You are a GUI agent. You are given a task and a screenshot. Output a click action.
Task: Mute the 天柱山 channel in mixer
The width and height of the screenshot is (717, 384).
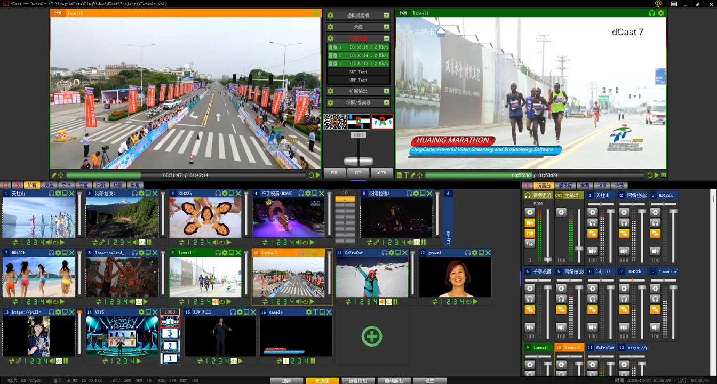tap(592, 251)
